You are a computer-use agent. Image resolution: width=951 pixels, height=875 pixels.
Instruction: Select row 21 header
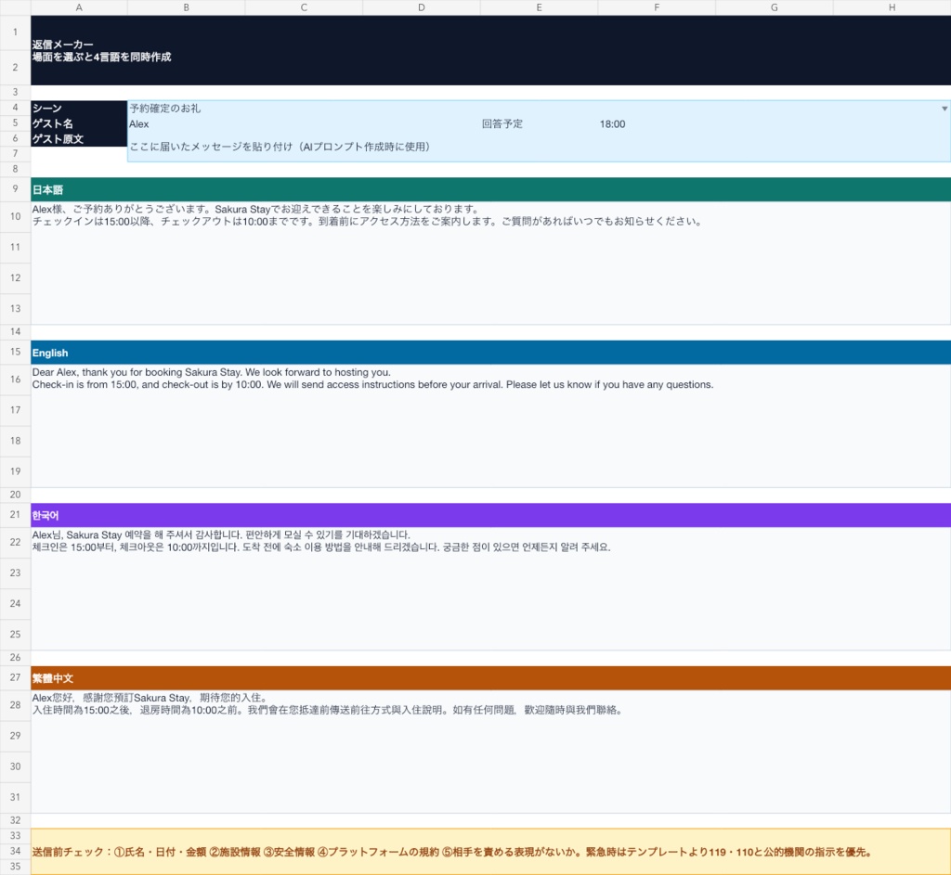pyautogui.click(x=15, y=514)
